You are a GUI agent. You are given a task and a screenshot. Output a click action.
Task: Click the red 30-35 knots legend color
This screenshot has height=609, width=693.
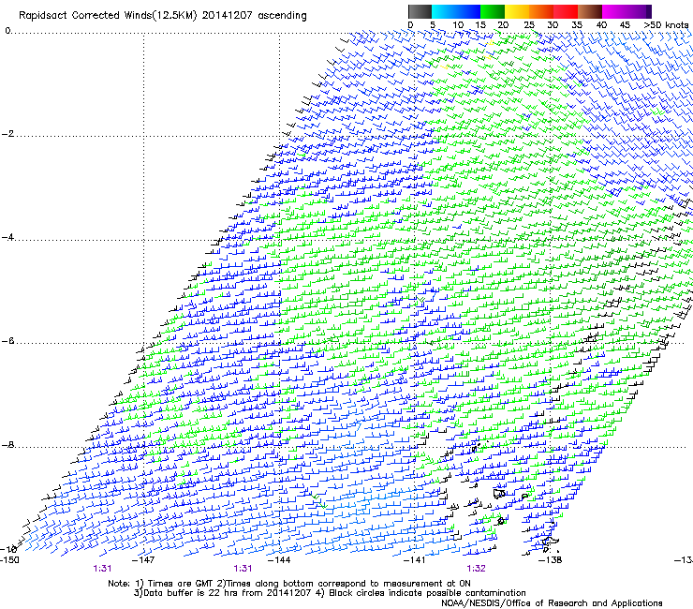click(566, 11)
